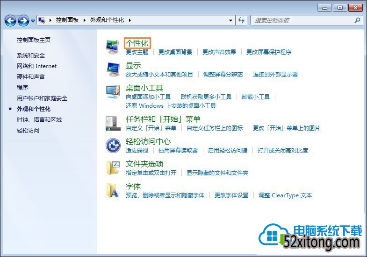Click 卸载小工具 link

(256, 97)
